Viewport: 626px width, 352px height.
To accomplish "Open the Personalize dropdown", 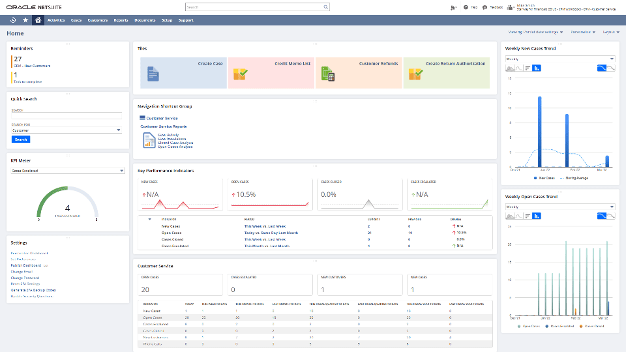I will (x=583, y=32).
